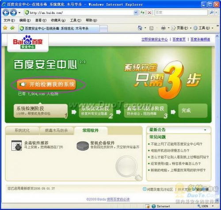Click the Print icon in command bar
The image size is (221, 210).
click(163, 28)
